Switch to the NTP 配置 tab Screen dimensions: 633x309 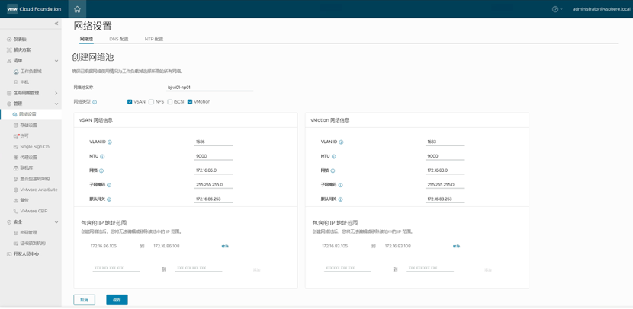(x=154, y=39)
